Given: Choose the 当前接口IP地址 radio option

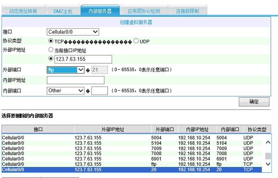Looking at the screenshot, I should coord(51,50).
